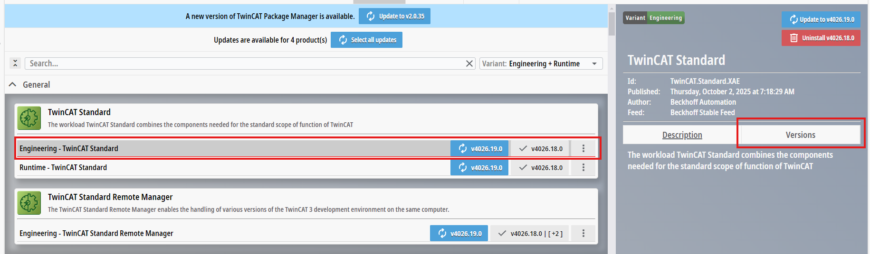Click Update to v4026.19.0 in details panel
The height and width of the screenshot is (254, 870).
[x=821, y=19]
